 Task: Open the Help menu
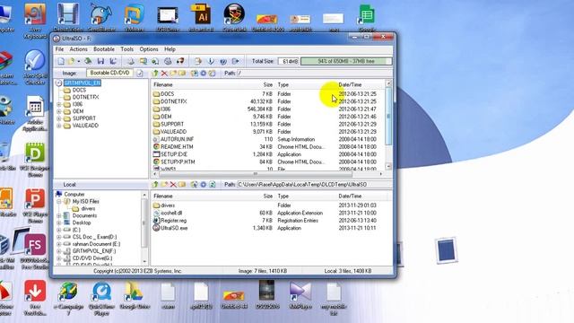click(x=170, y=49)
